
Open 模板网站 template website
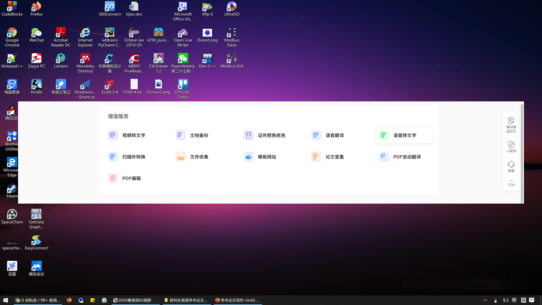point(260,157)
